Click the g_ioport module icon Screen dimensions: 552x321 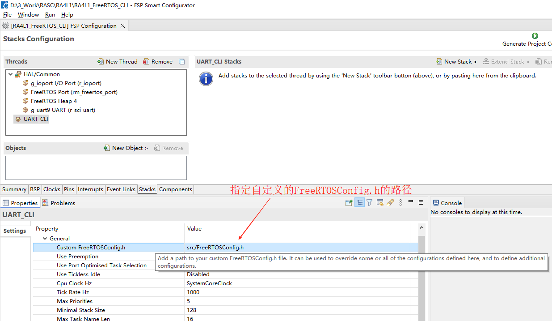(25, 83)
